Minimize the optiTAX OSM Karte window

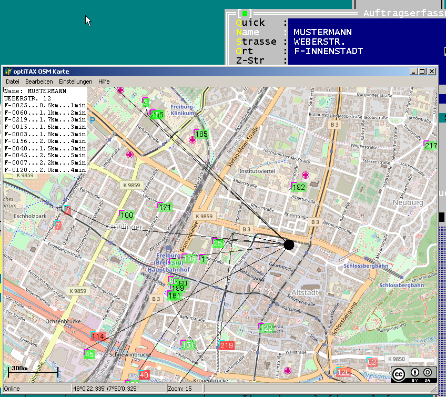tap(413, 72)
